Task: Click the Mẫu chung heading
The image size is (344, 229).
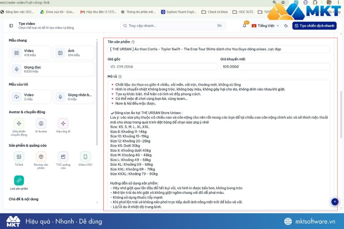Action: point(18,40)
